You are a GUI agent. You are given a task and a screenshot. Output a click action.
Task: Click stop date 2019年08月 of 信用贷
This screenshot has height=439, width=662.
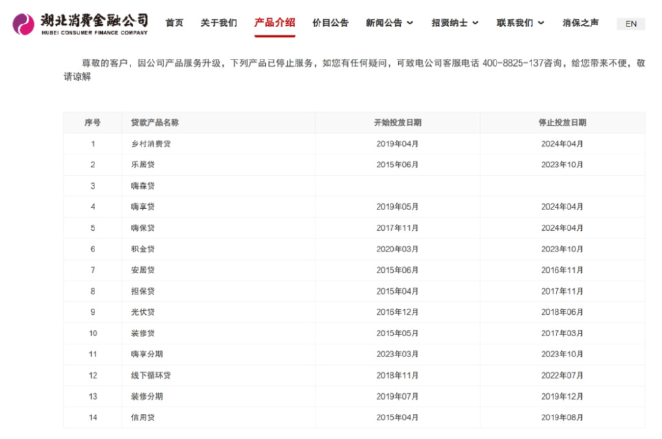point(562,418)
